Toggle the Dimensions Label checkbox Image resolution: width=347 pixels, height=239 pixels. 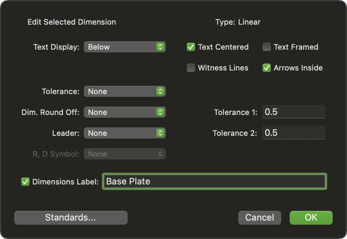pyautogui.click(x=25, y=181)
